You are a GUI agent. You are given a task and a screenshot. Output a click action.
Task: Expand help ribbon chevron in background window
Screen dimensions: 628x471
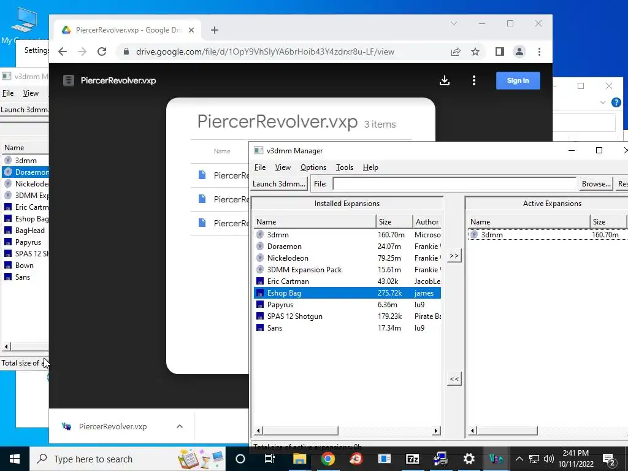point(603,102)
